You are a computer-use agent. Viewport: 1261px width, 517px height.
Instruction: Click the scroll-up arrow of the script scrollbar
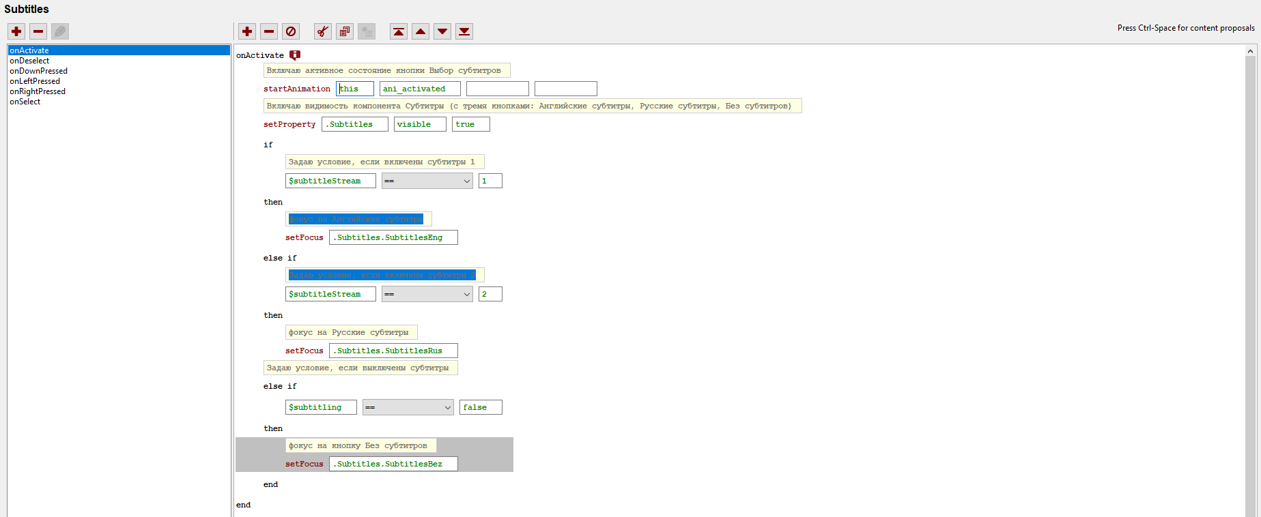tap(1251, 50)
